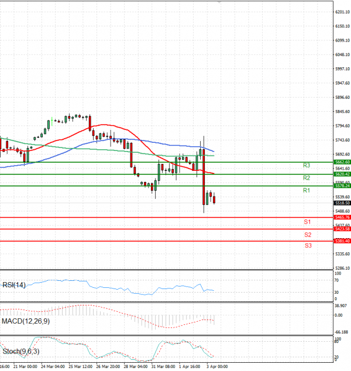
Task: Click the chart shift triangle marker at top
Action: pos(219,2)
